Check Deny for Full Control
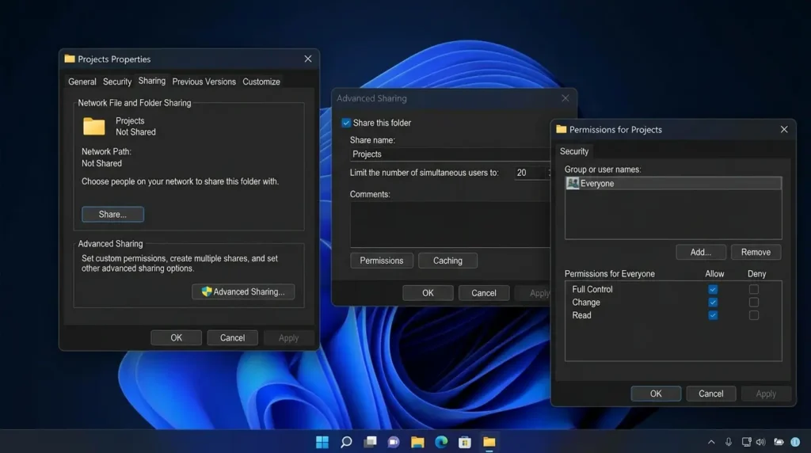The width and height of the screenshot is (811, 453). tap(754, 289)
